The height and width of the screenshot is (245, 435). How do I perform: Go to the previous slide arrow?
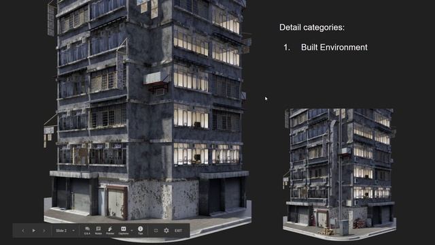pos(23,231)
